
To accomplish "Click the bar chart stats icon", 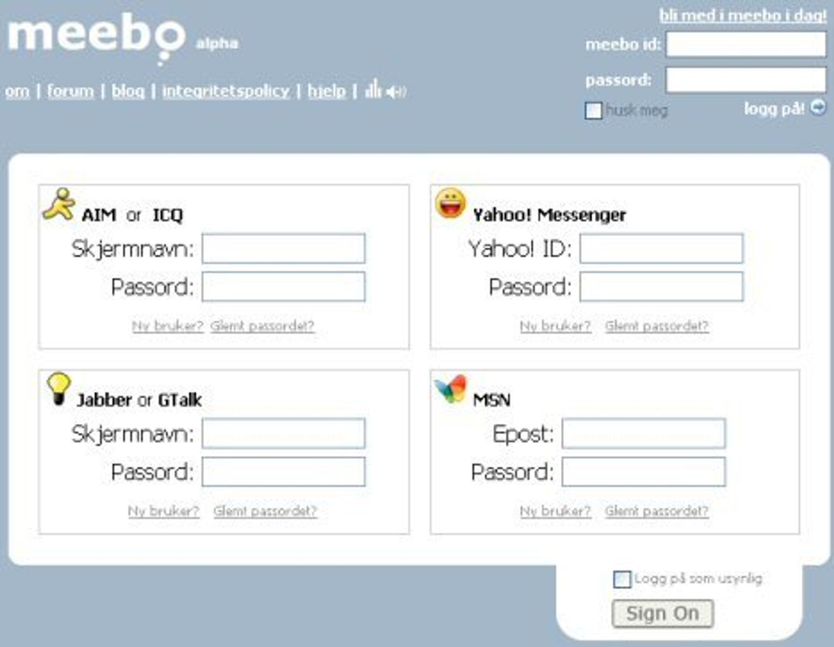I will point(373,89).
